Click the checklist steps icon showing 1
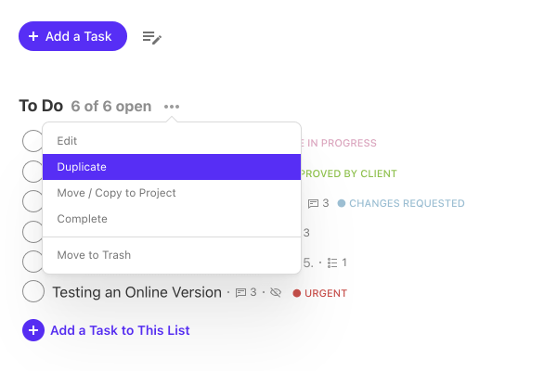This screenshot has height=371, width=557. coord(332,262)
